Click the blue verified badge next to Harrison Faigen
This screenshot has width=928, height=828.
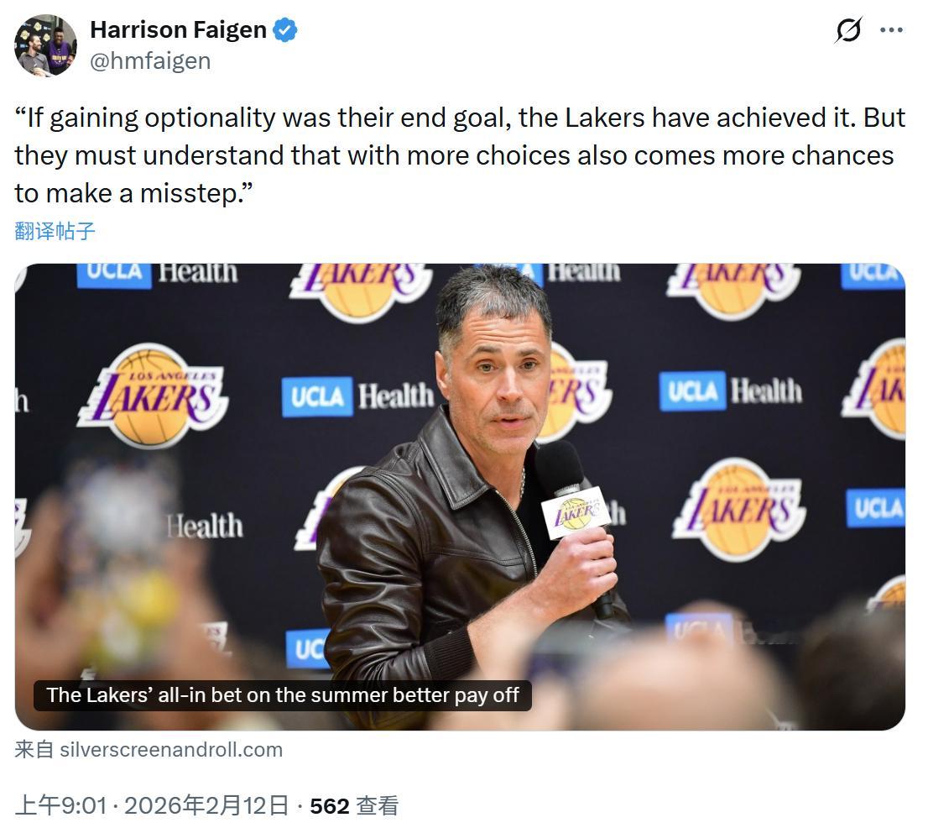coord(284,29)
